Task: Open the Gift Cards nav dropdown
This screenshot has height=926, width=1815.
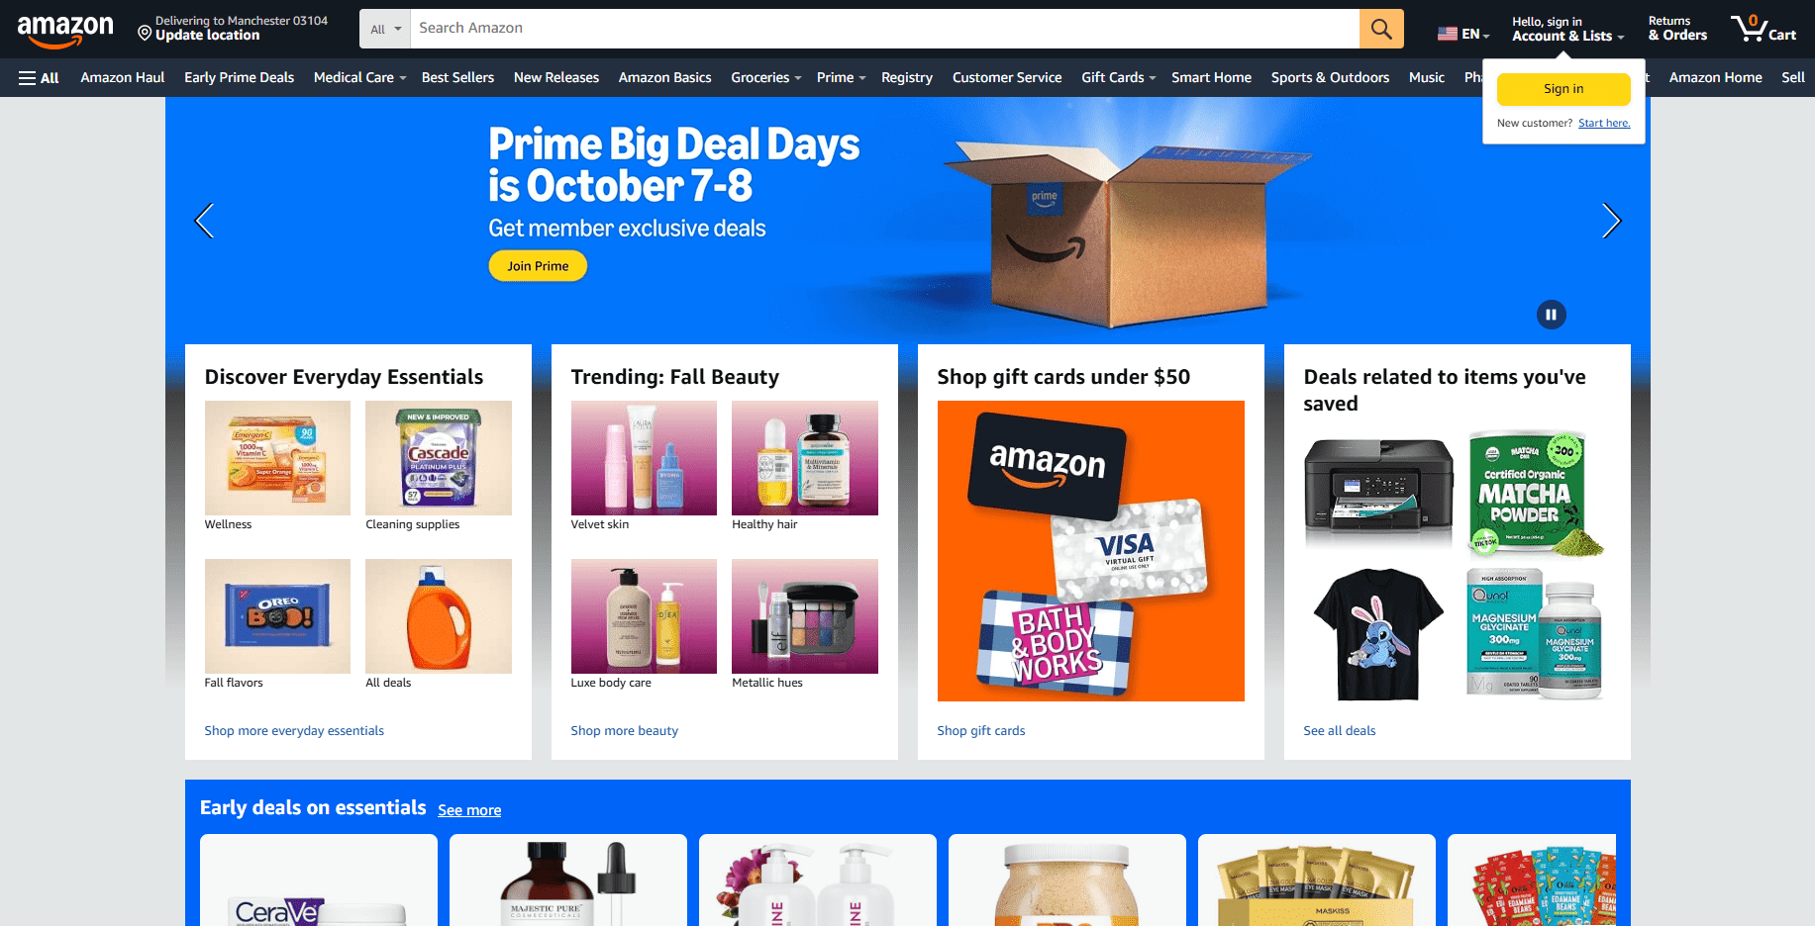Action: click(x=1118, y=77)
